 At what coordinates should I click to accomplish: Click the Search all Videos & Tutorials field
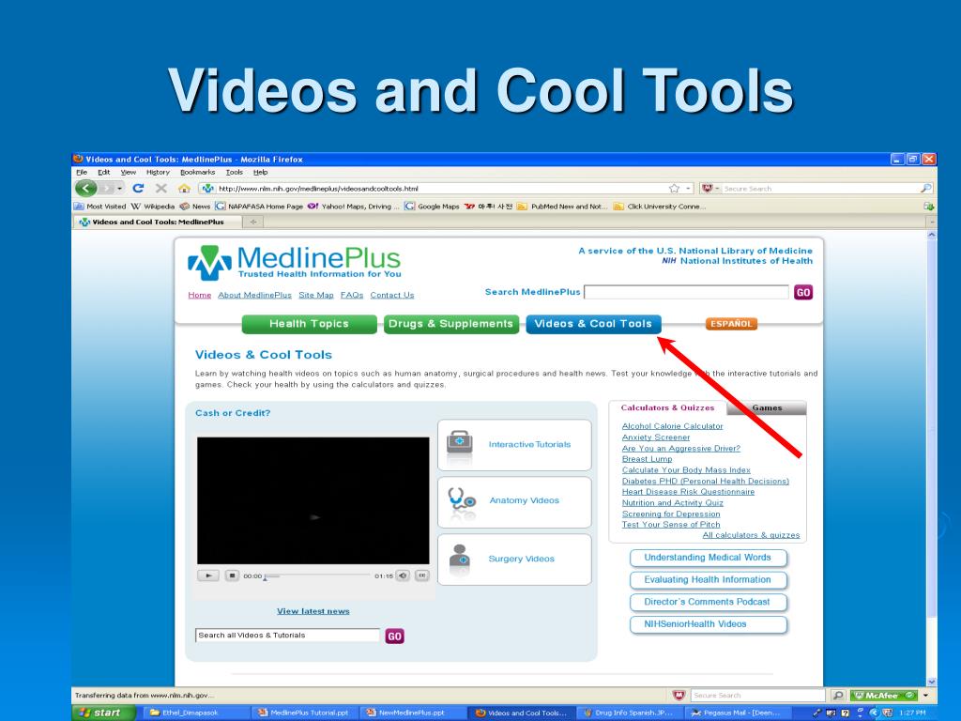coord(287,636)
